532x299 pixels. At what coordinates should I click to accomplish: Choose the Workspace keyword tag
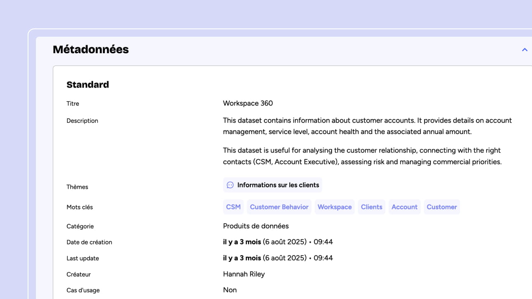point(334,207)
